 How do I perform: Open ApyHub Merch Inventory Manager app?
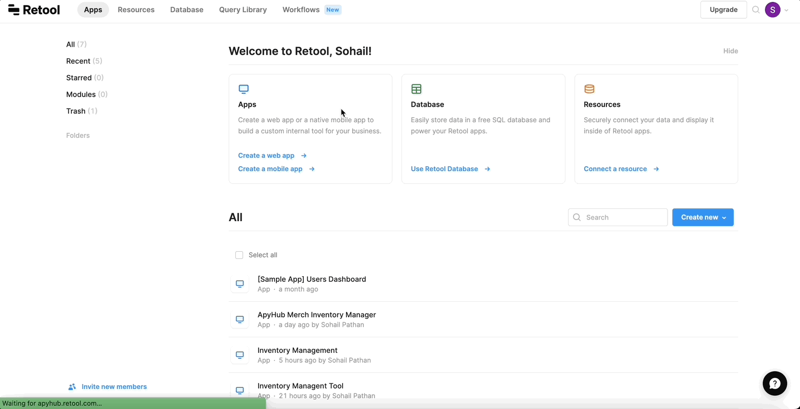(317, 315)
